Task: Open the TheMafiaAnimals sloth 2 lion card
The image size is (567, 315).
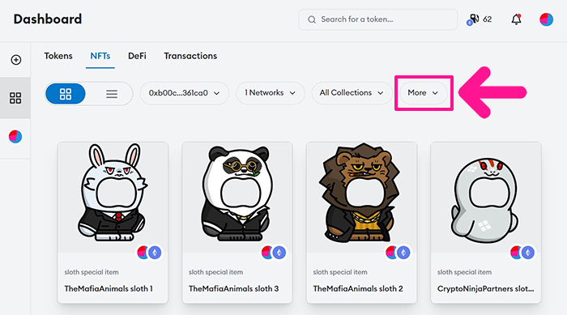Action: pos(361,223)
